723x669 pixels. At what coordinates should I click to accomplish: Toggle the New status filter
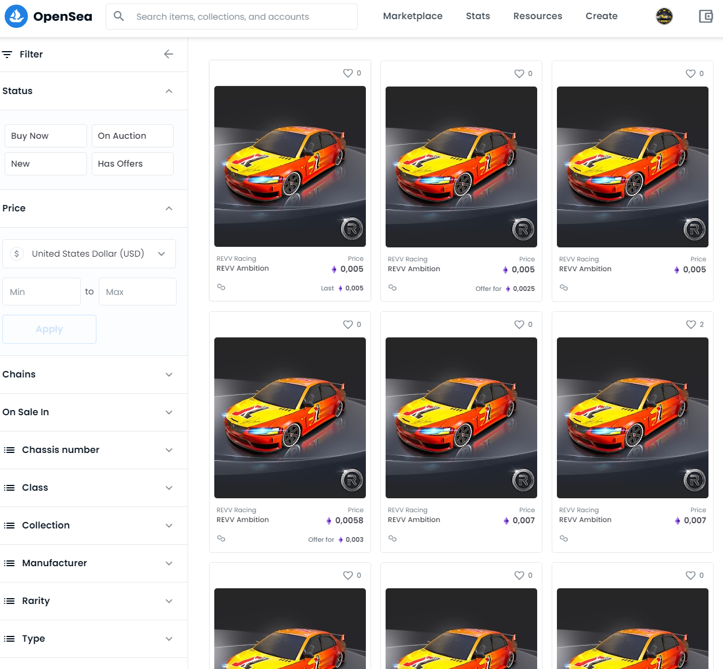click(46, 164)
